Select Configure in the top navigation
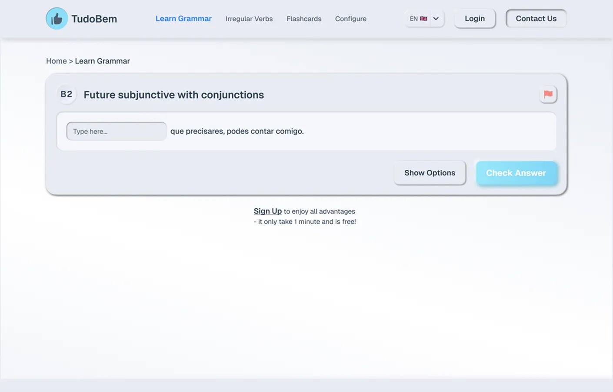Viewport: 613px width, 392px height. [350, 19]
